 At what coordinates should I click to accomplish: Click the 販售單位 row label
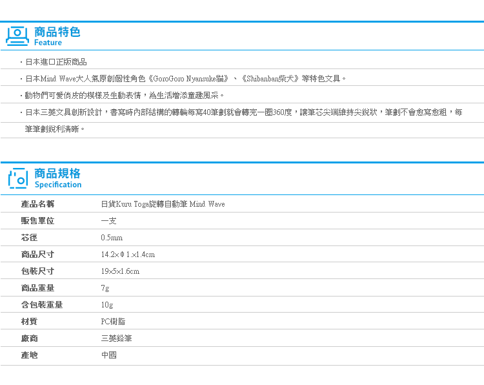37,221
